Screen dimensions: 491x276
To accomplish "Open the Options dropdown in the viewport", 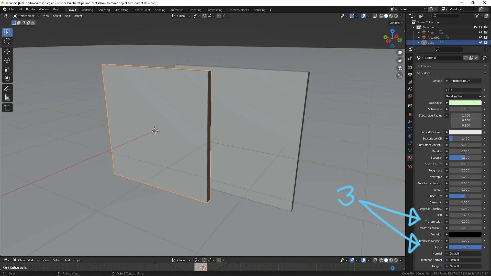I will (x=396, y=23).
